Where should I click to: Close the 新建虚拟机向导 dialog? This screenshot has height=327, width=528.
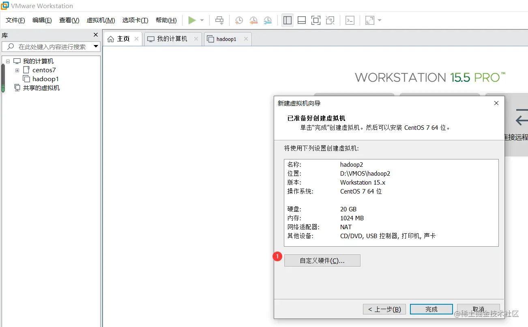coord(496,103)
